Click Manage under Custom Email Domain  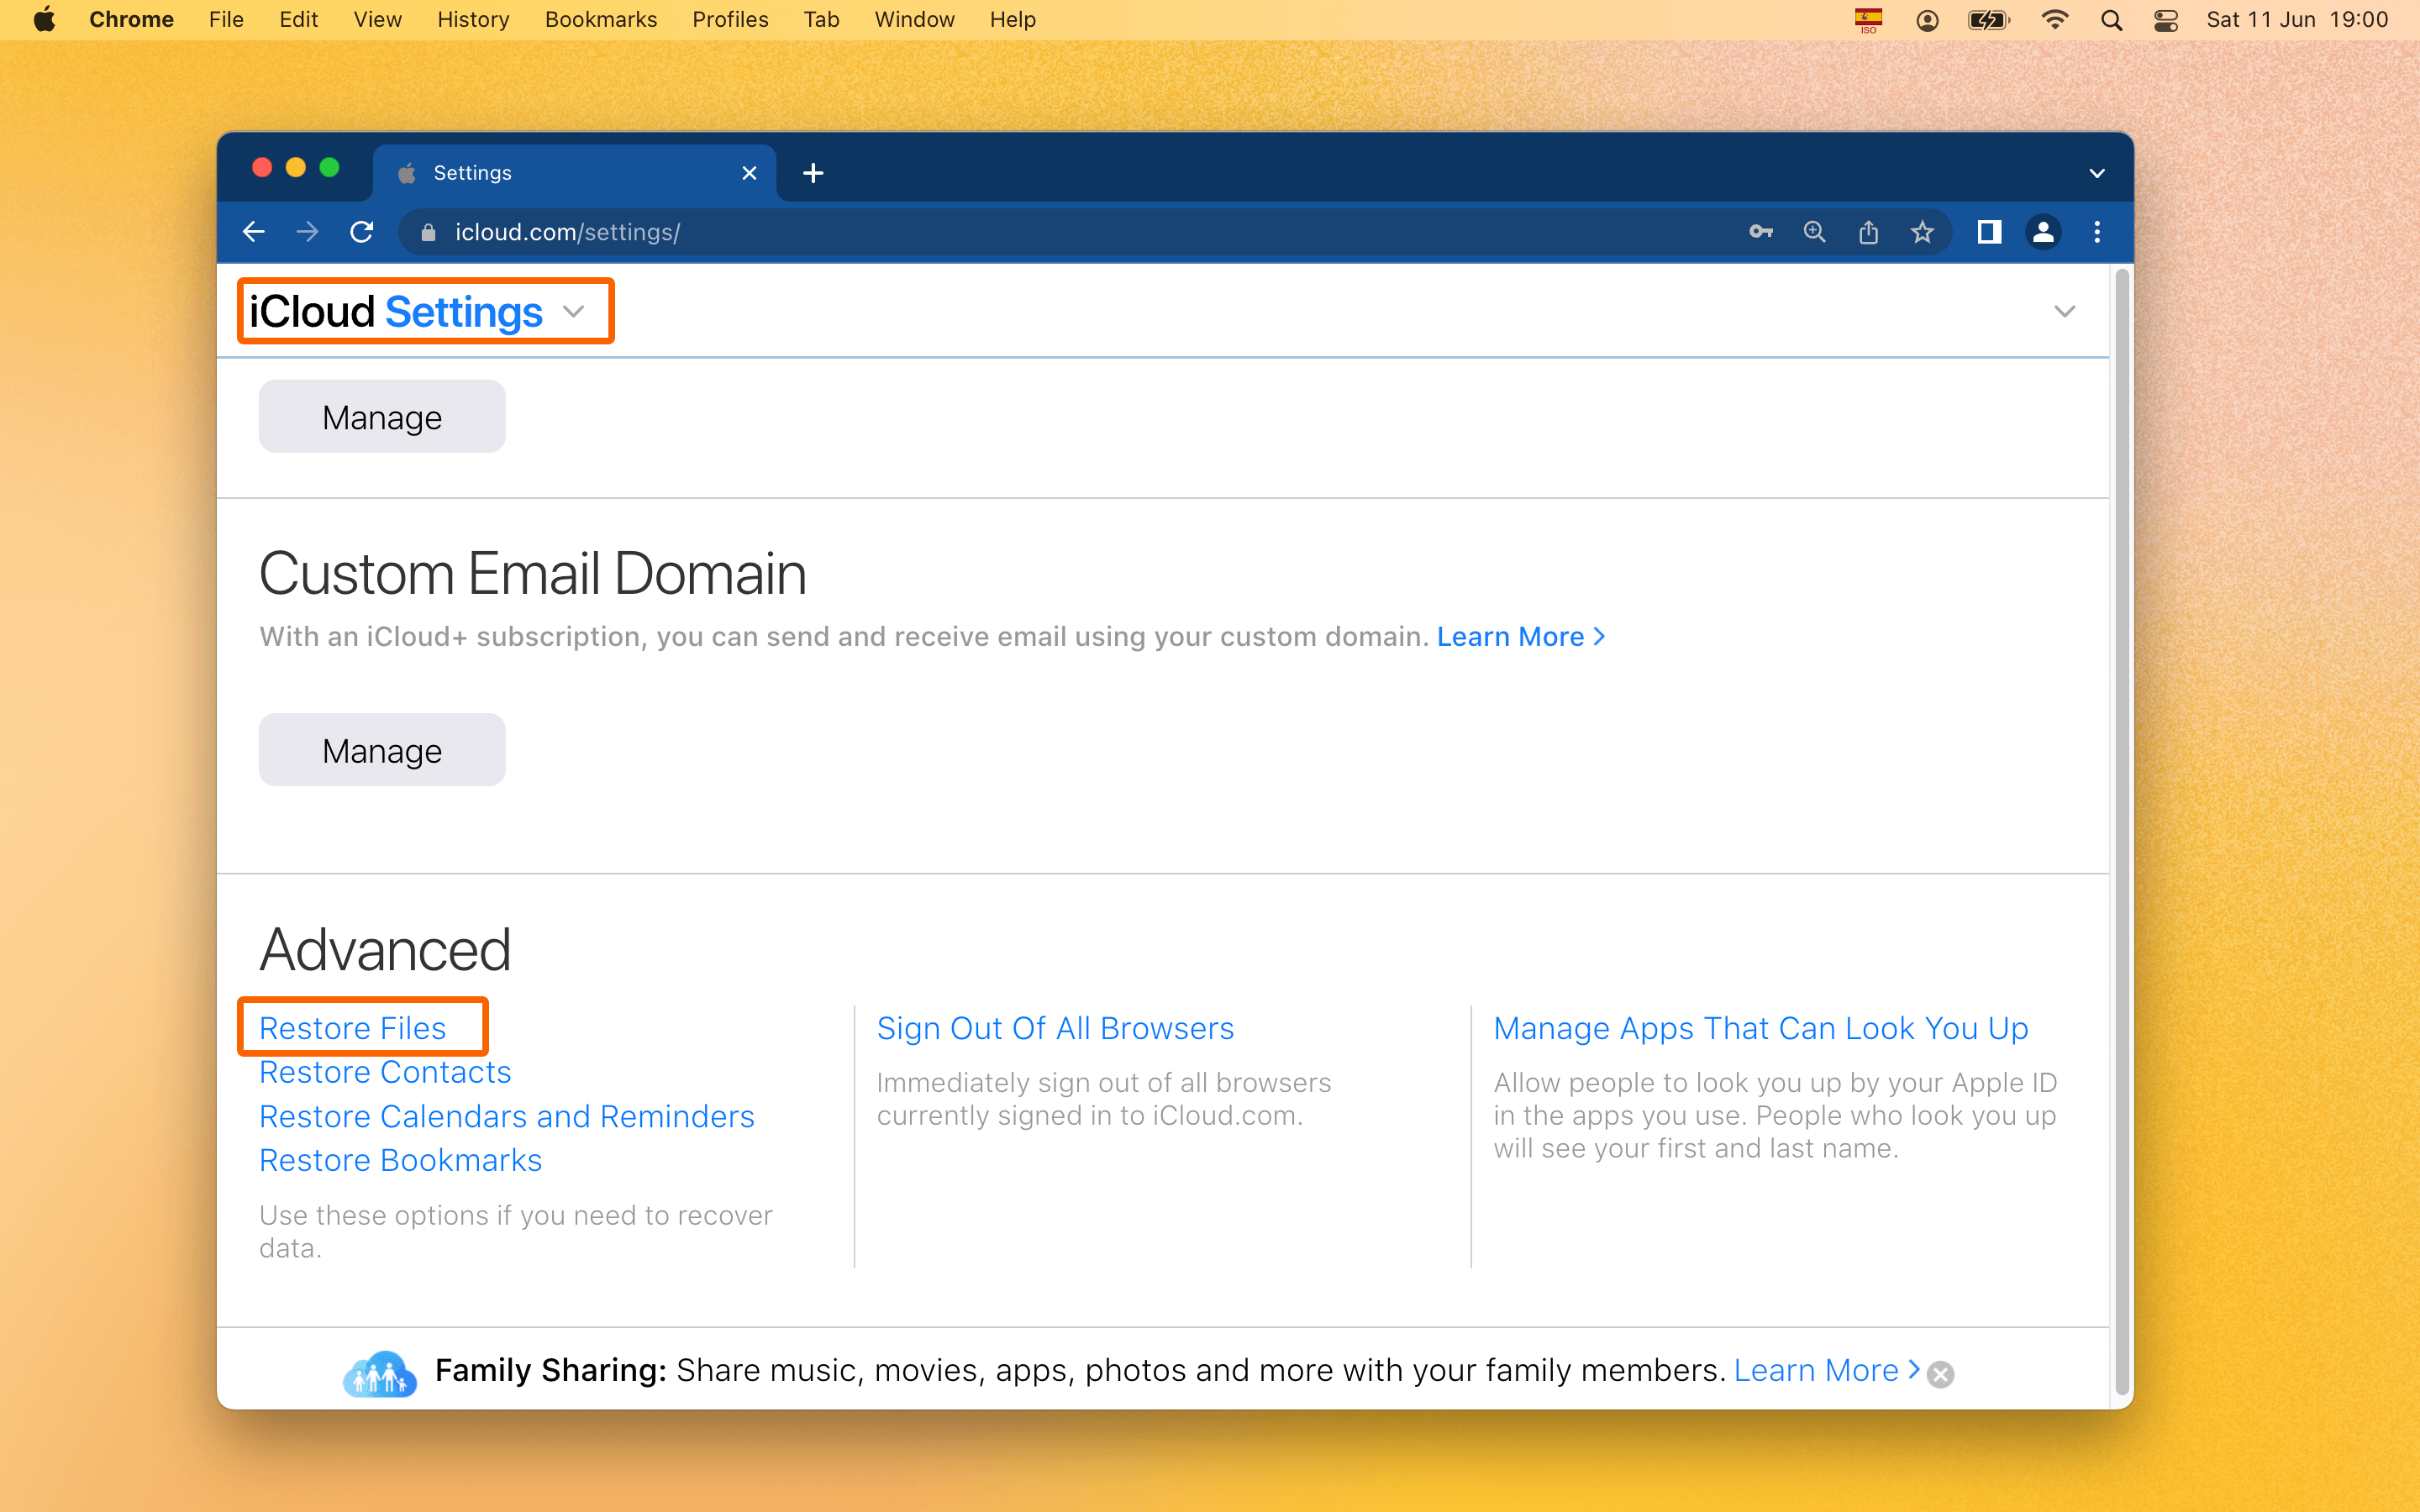pyautogui.click(x=381, y=750)
